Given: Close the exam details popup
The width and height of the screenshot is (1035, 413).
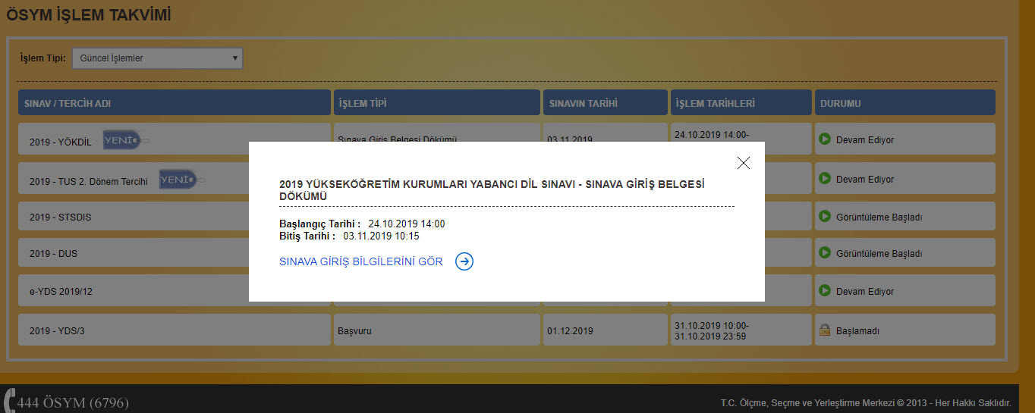Looking at the screenshot, I should (x=744, y=163).
